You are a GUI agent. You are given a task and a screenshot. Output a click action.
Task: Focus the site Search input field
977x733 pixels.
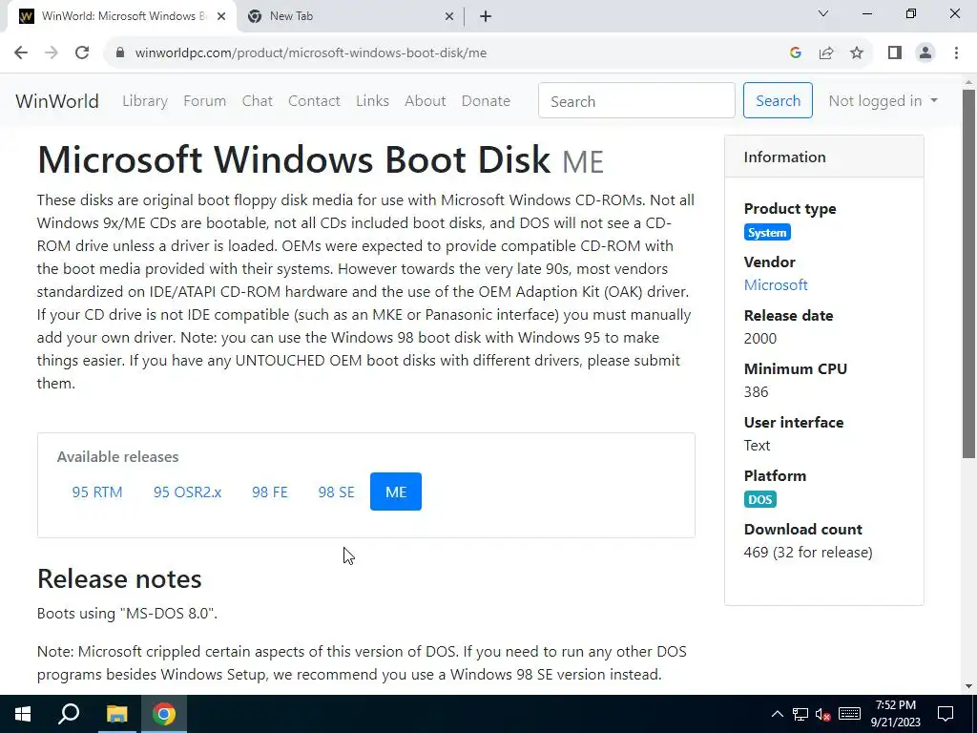click(x=636, y=100)
